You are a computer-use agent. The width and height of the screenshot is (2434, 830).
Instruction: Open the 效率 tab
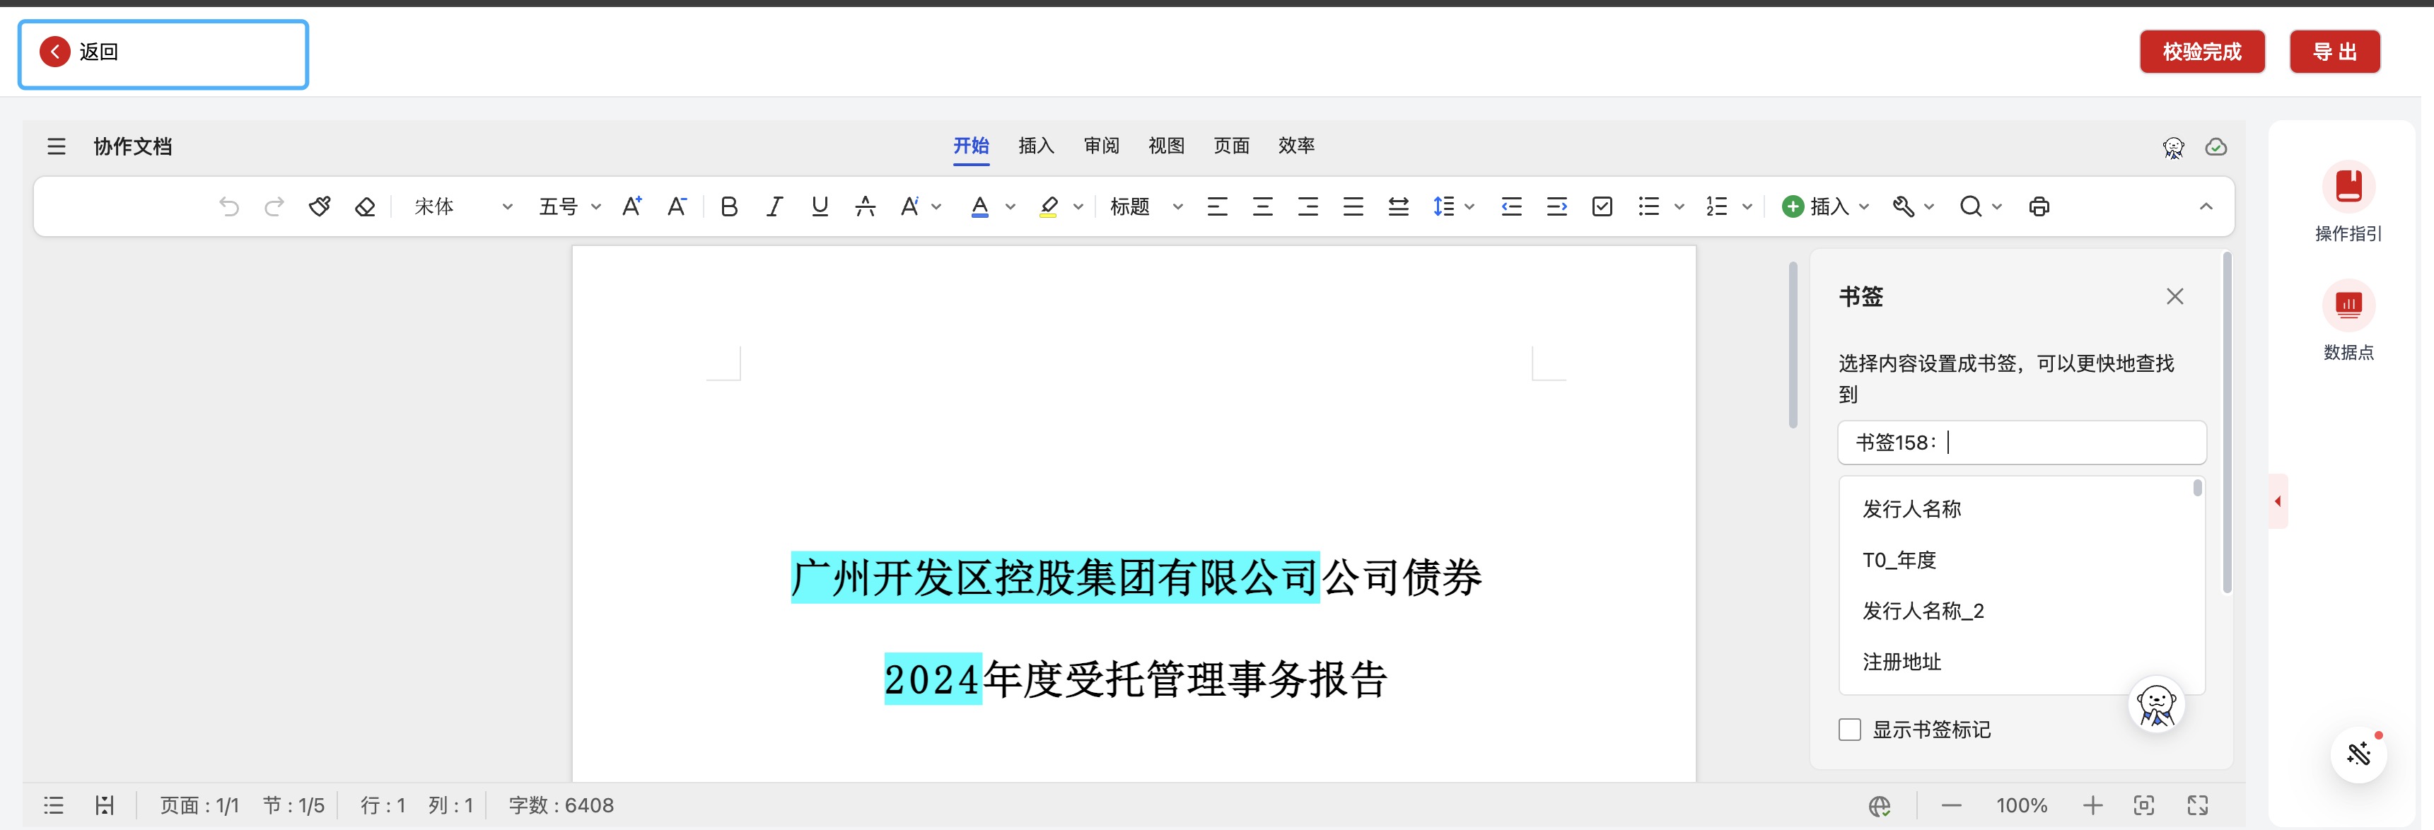click(1296, 146)
